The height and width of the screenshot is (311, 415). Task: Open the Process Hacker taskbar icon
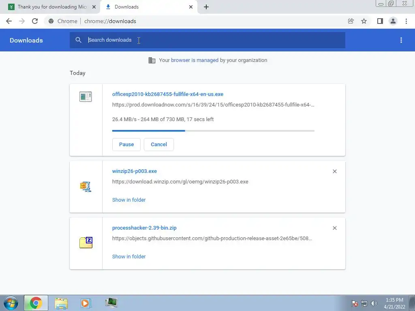[111, 303]
